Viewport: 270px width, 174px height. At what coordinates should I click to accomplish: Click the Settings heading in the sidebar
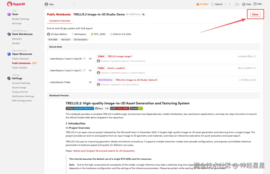click(17, 78)
